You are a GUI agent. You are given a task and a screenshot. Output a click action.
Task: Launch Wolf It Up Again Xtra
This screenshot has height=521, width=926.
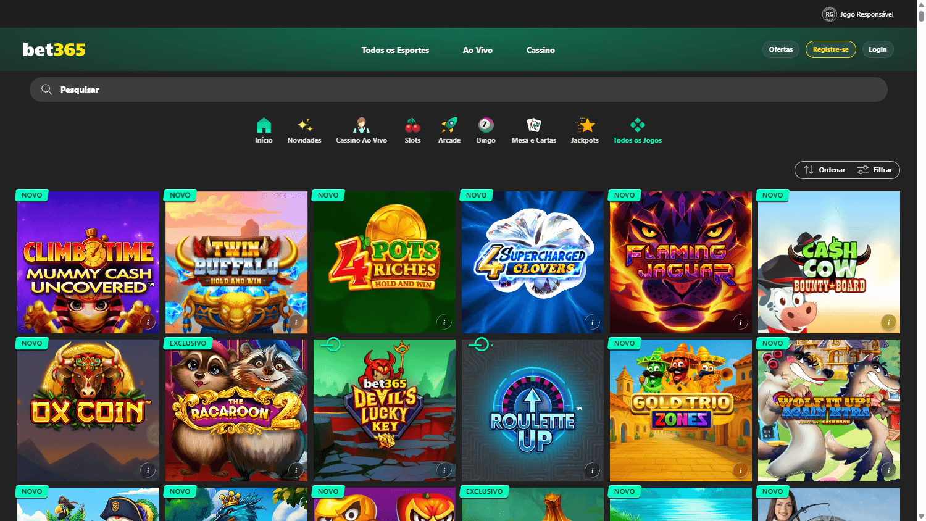[829, 411]
